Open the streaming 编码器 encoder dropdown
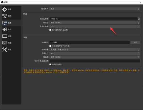The width and height of the screenshot is (143, 110). pos(94,23)
